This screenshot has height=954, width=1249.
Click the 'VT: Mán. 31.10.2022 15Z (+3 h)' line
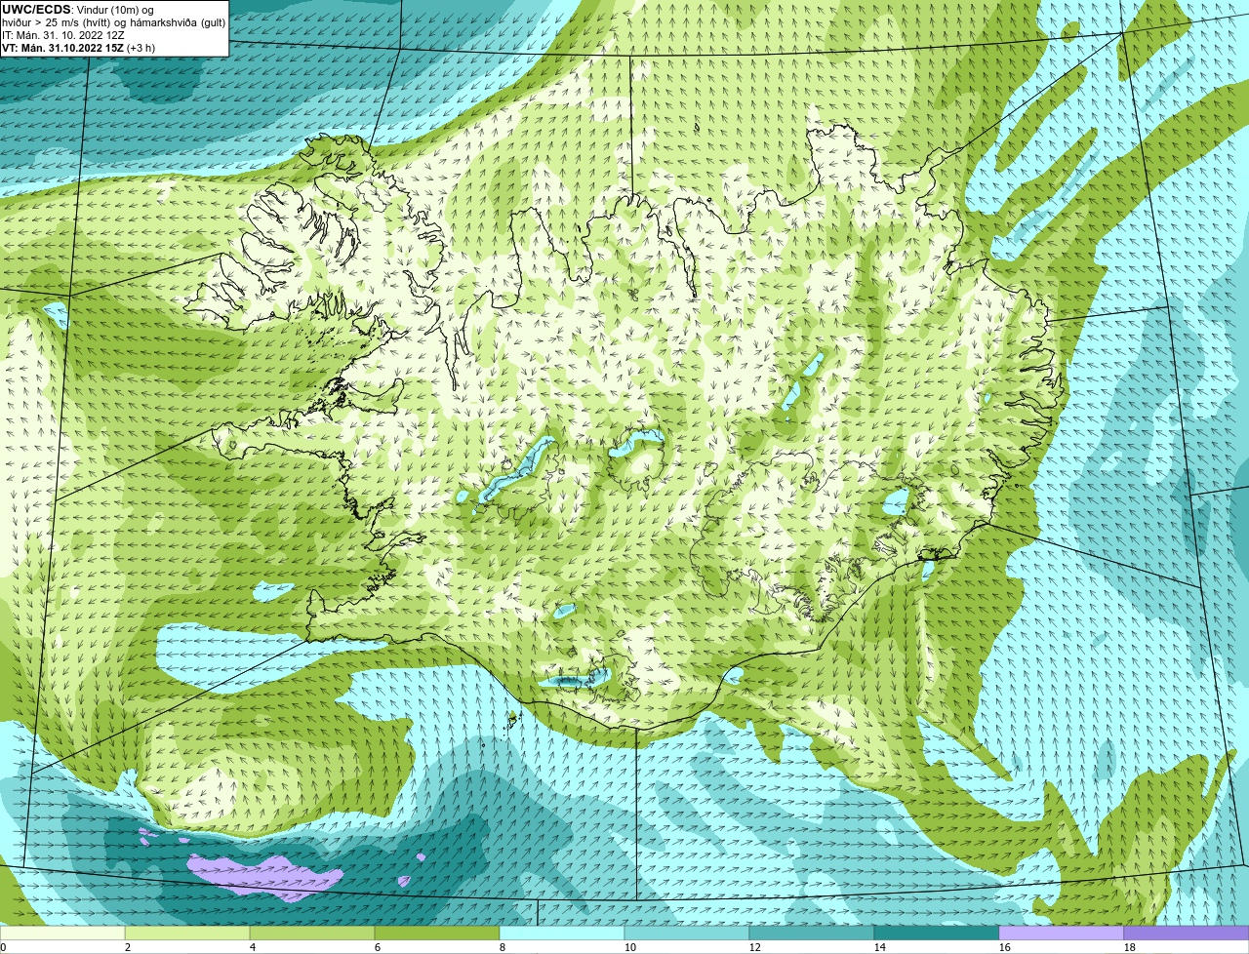coord(79,47)
